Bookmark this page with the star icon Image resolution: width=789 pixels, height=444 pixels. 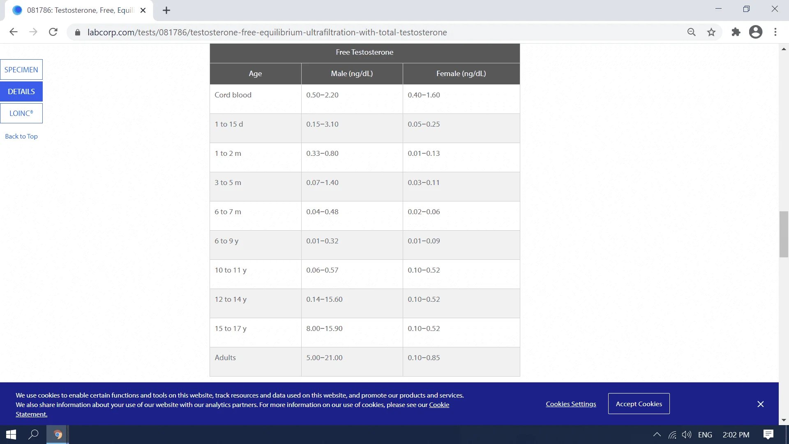click(711, 32)
